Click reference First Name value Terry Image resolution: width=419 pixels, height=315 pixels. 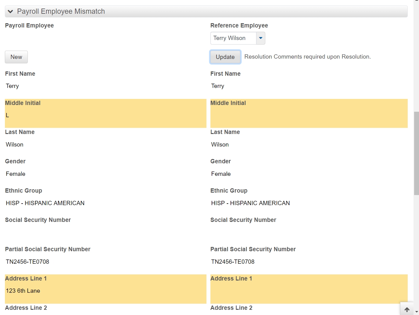coord(217,86)
